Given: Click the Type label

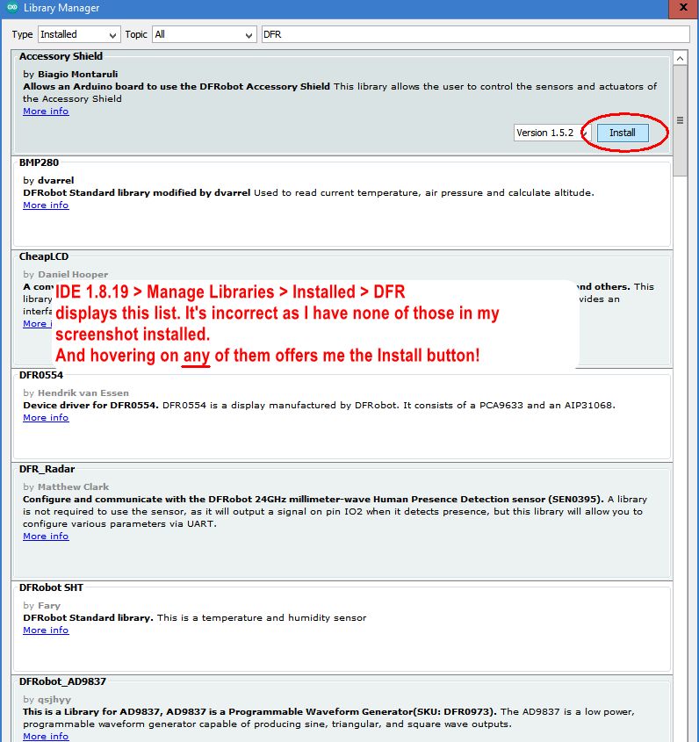Looking at the screenshot, I should [22, 34].
